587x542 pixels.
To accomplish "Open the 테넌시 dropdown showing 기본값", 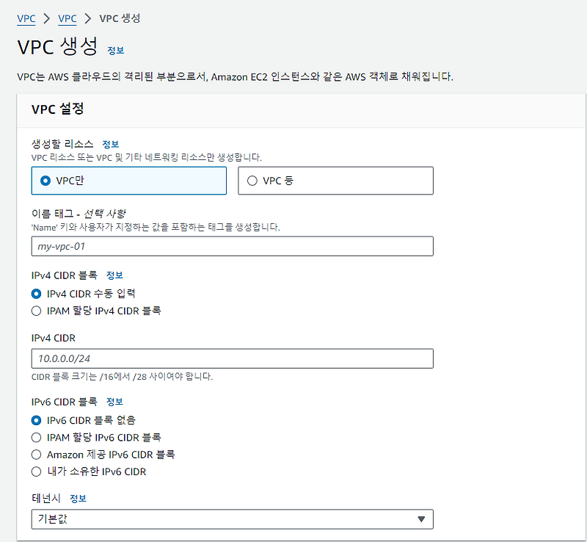I will click(232, 518).
